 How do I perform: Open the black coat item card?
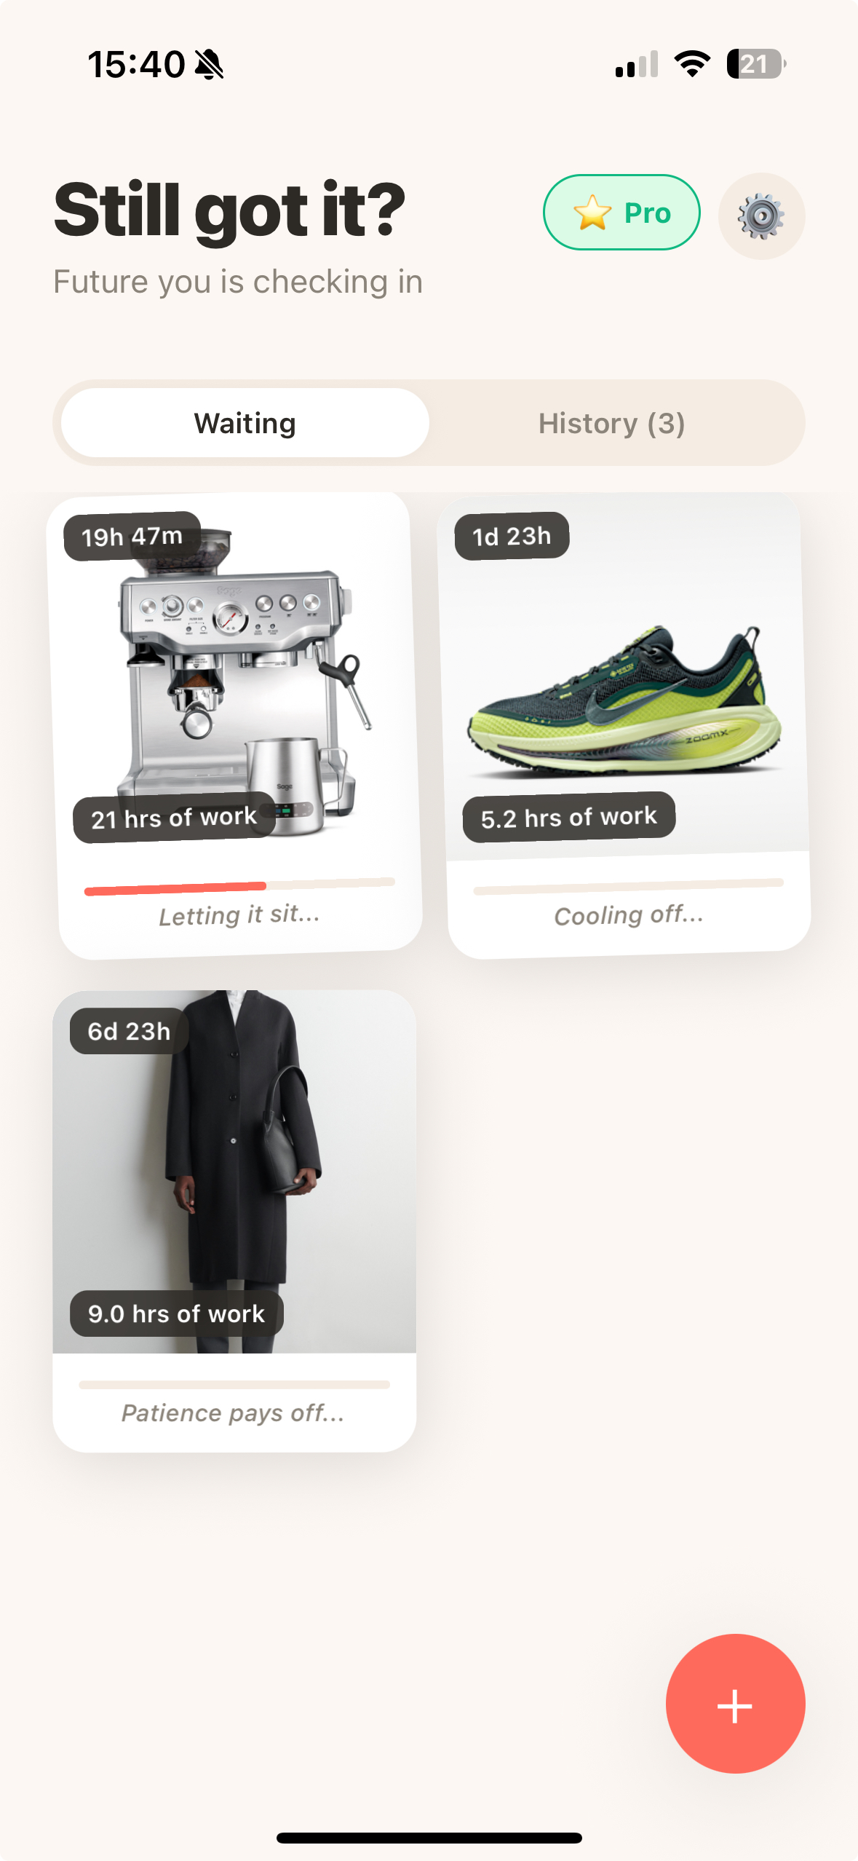pyautogui.click(x=234, y=1221)
